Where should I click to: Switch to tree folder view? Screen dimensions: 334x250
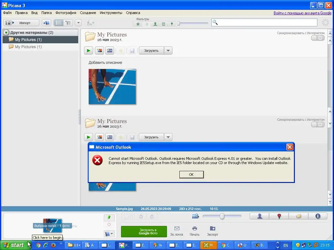[x=68, y=23]
